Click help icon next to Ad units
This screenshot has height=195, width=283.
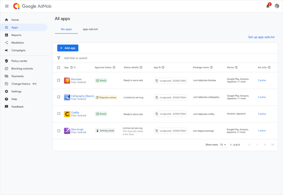[269, 68]
